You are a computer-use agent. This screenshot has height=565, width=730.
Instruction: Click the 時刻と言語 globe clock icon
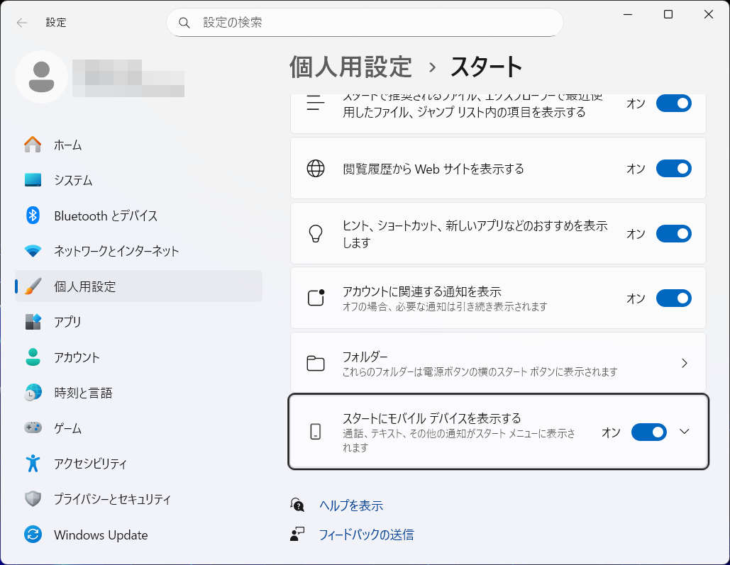click(x=33, y=392)
